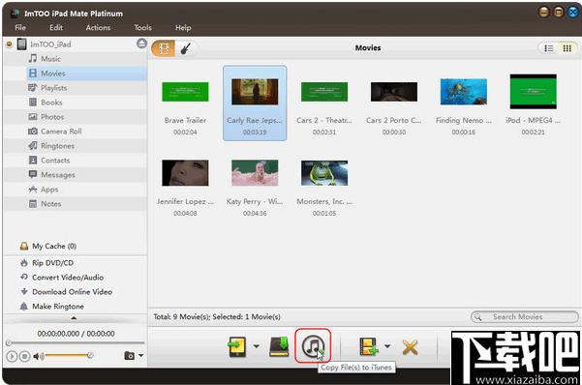Open the Help menu

183,27
